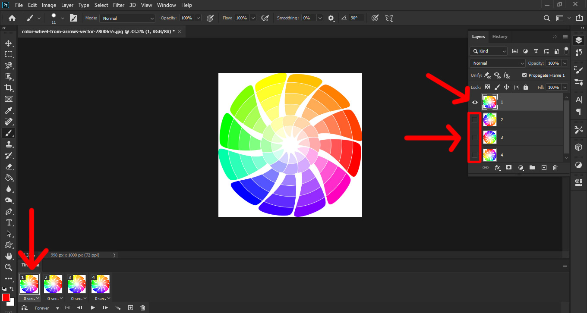
Task: Open the layer Kind filter dropdown
Action: point(489,51)
